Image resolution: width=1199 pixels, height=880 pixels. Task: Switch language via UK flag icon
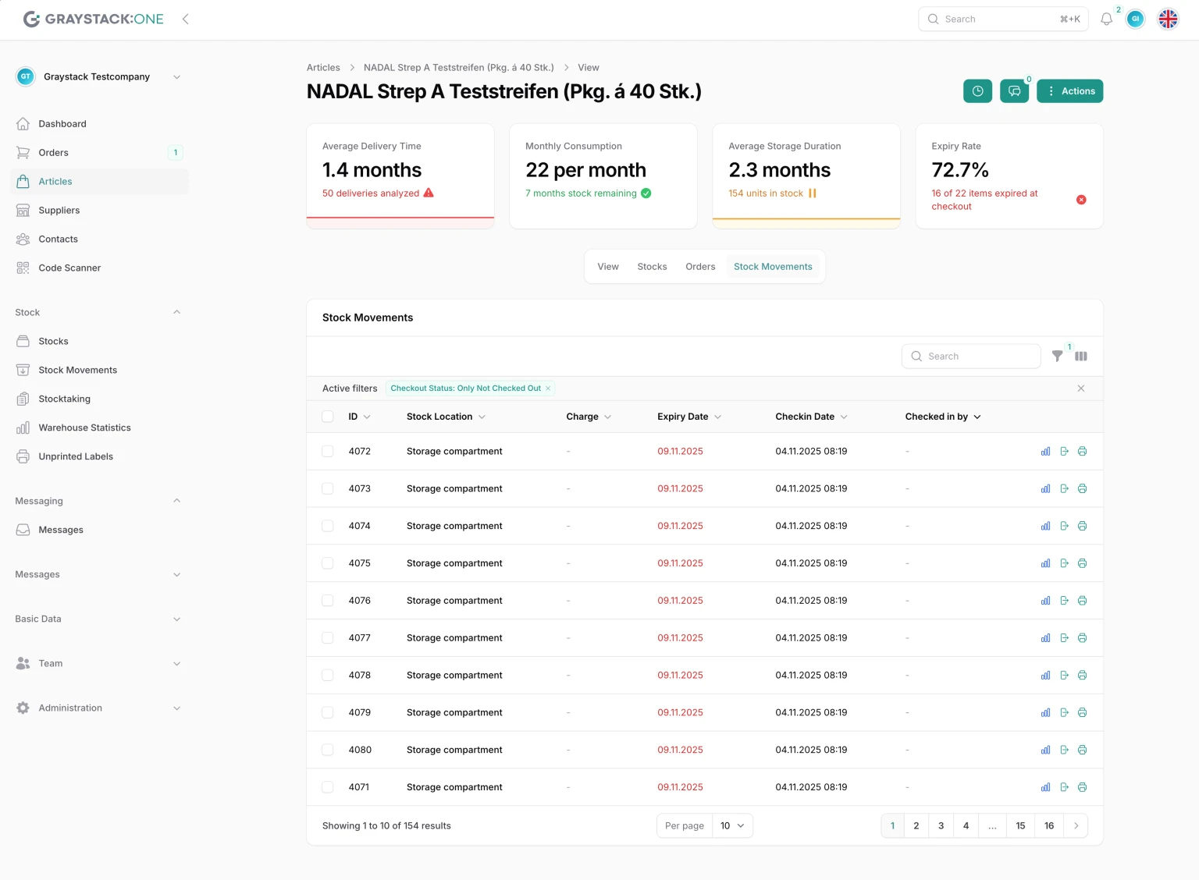pyautogui.click(x=1168, y=20)
